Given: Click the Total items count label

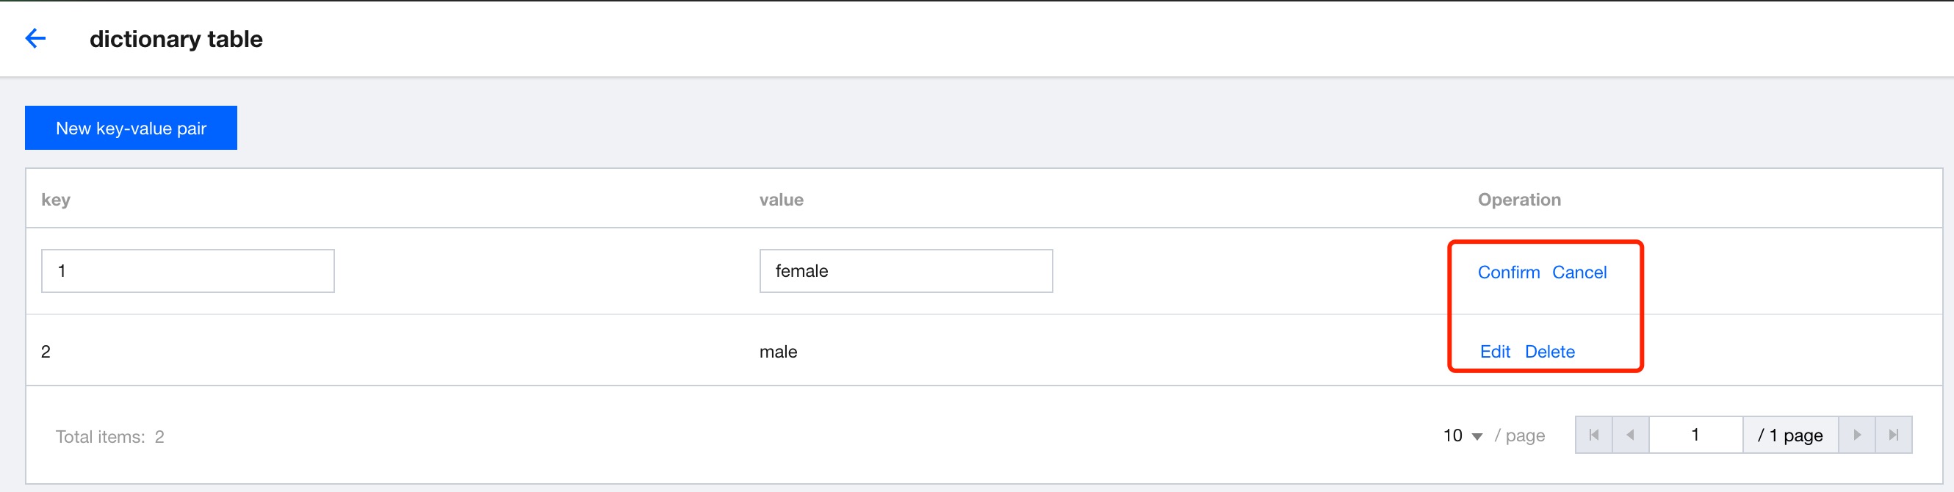Looking at the screenshot, I should pos(110,437).
